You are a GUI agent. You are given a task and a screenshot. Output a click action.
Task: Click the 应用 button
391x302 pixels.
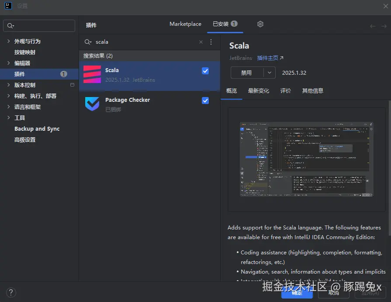click(x=370, y=293)
